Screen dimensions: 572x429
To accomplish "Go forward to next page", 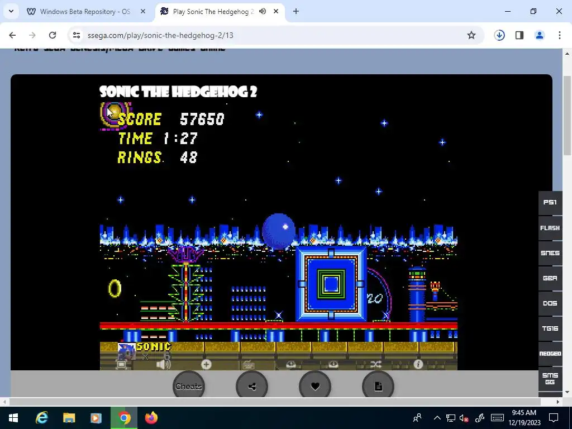I will (32, 35).
